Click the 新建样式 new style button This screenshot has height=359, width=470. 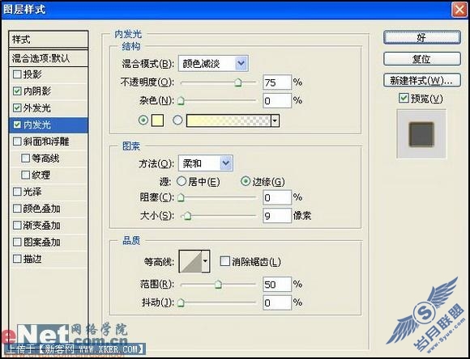422,81
